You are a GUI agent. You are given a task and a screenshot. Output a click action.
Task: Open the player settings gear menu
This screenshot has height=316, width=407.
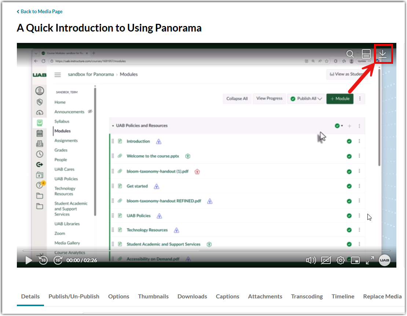tap(340, 260)
